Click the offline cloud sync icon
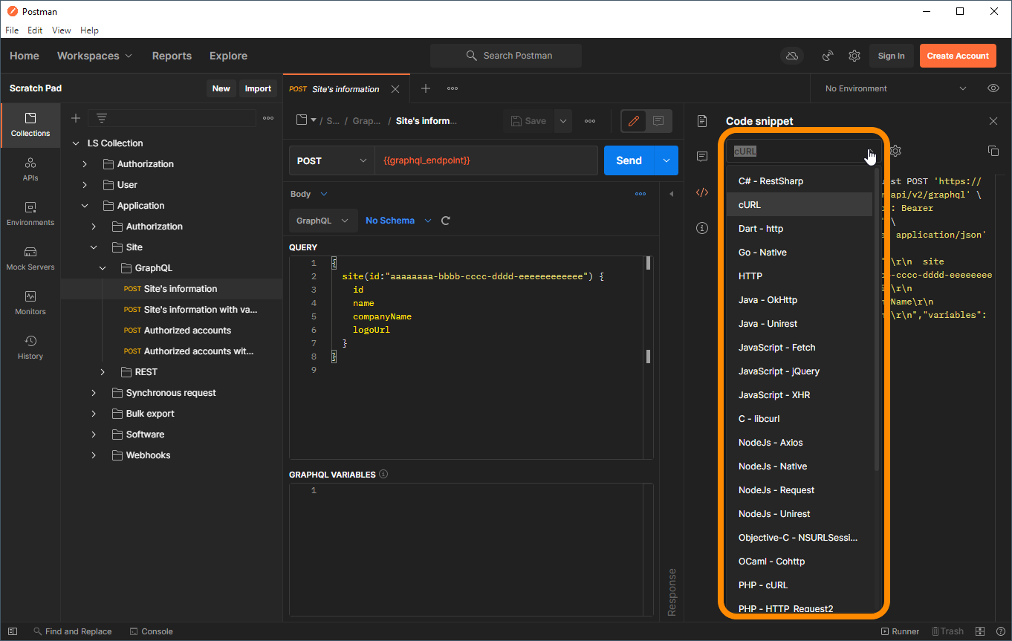The image size is (1012, 641). [792, 56]
